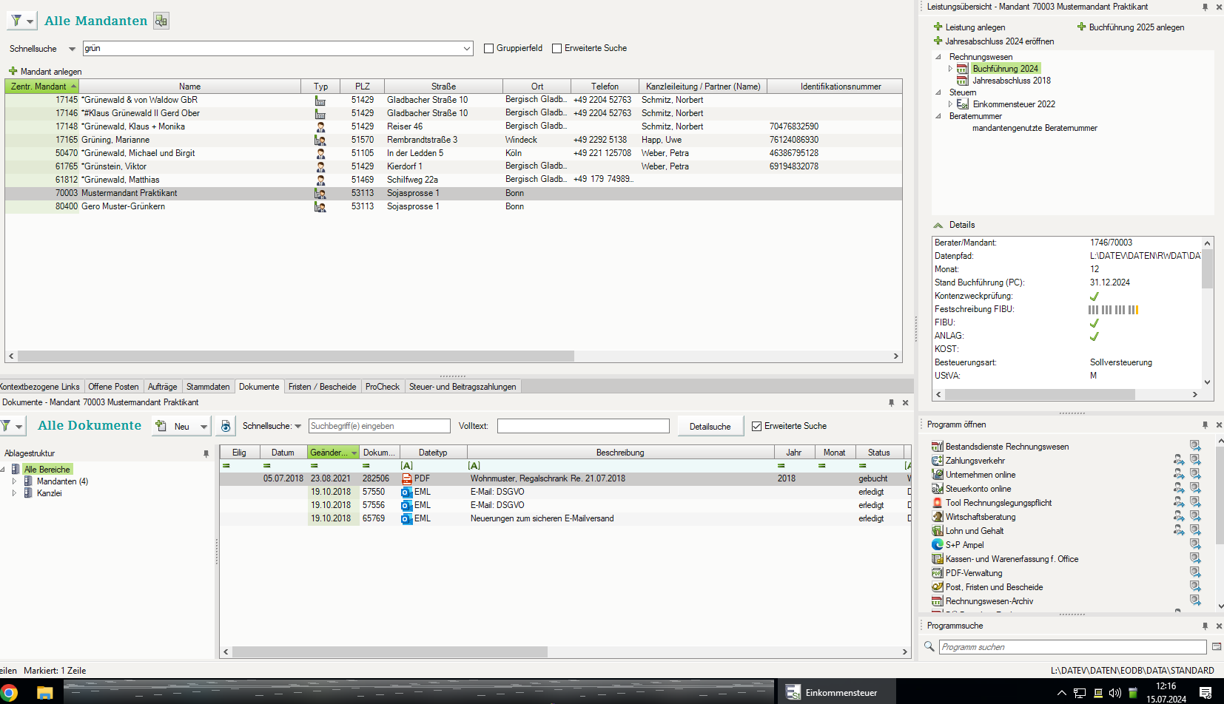Click the magnifier icon in Programmsuche
Screen dimensions: 1224x704
pyautogui.click(x=929, y=647)
